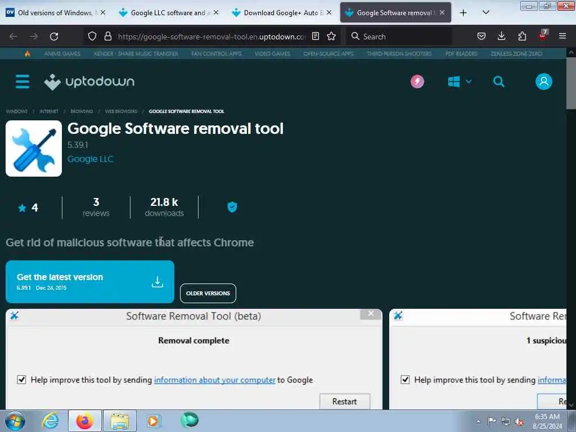The image size is (576, 432).
Task: Open the PDF READERS link
Action: pyautogui.click(x=461, y=53)
